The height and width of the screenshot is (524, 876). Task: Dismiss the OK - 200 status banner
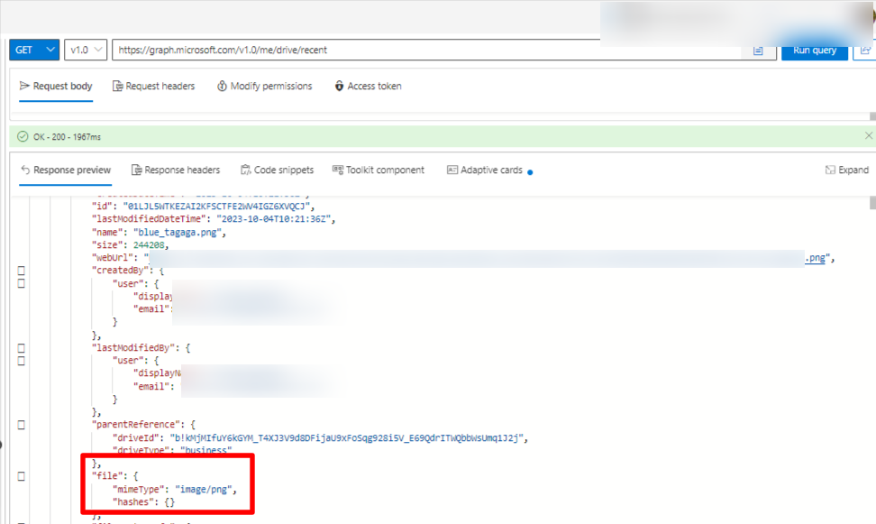click(x=869, y=136)
